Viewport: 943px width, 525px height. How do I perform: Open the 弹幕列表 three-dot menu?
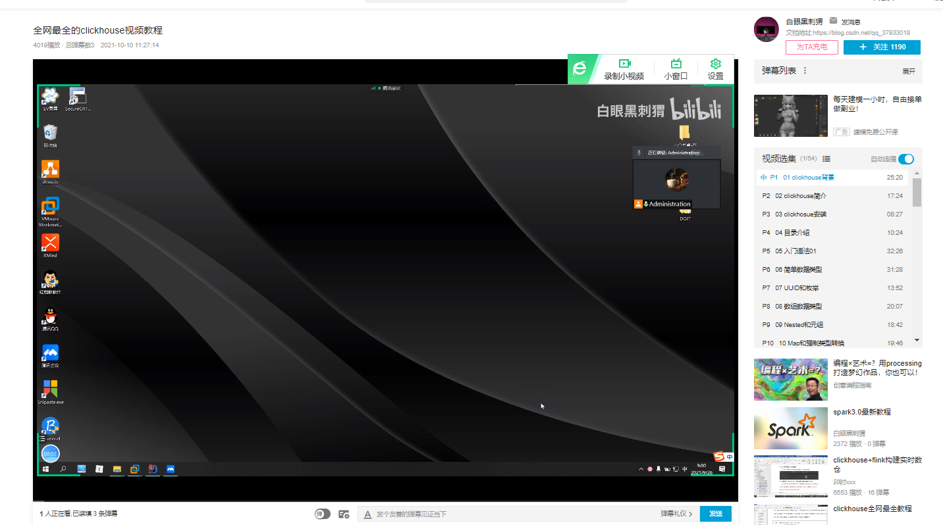[x=805, y=70]
